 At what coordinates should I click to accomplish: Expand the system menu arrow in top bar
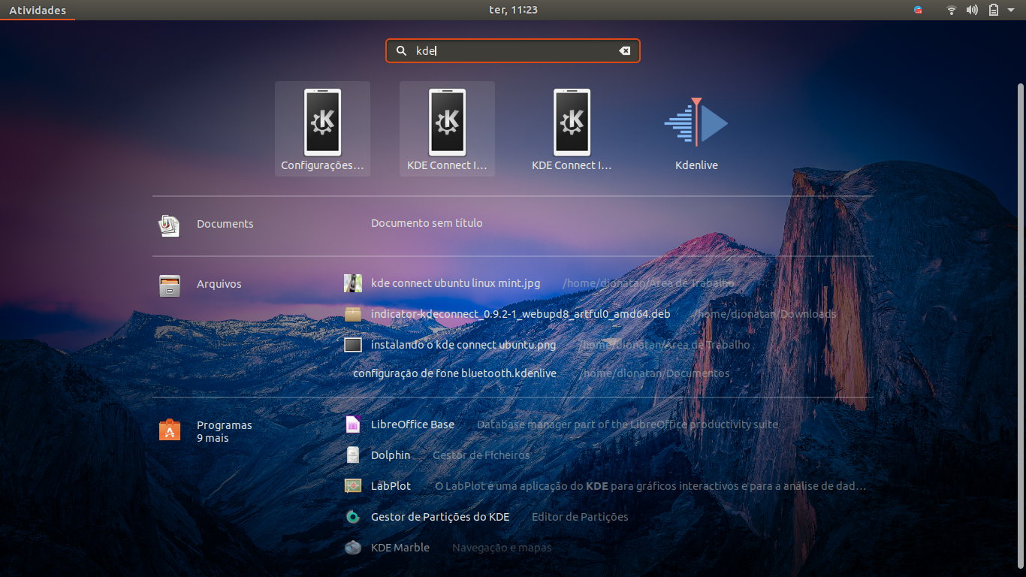click(x=1011, y=10)
